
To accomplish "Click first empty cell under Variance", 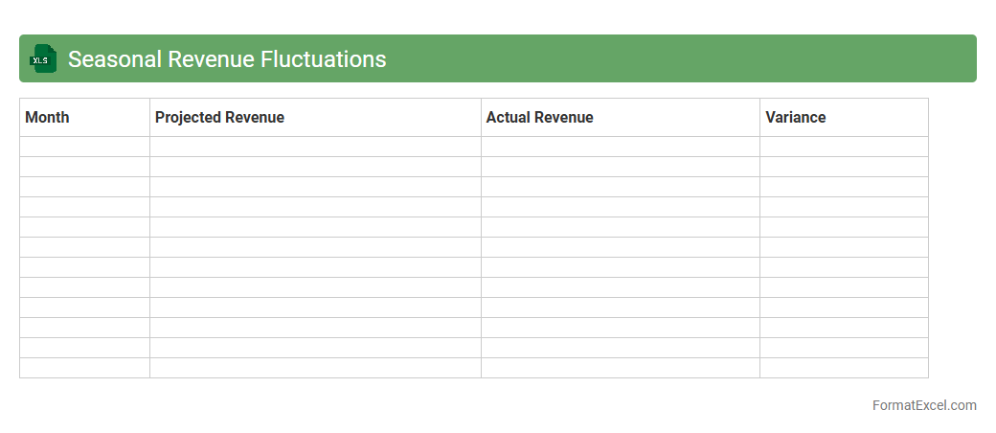I will point(844,147).
